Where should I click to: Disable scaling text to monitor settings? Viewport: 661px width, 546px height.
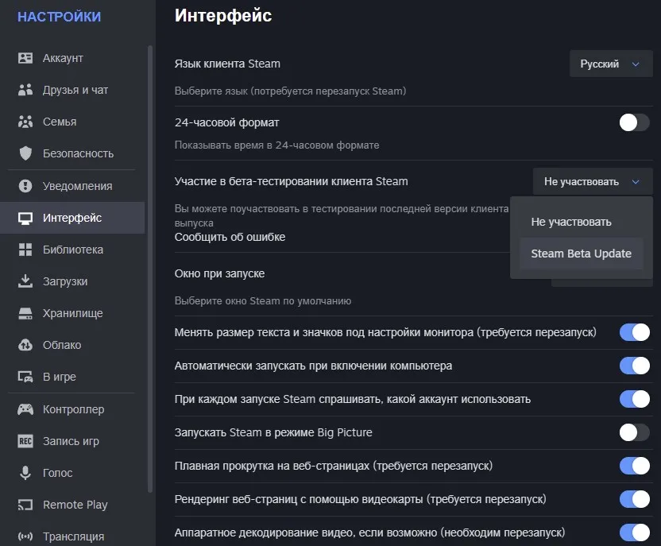pyautogui.click(x=635, y=332)
